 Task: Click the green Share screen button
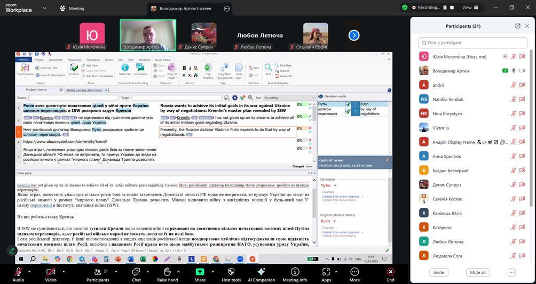click(x=200, y=273)
